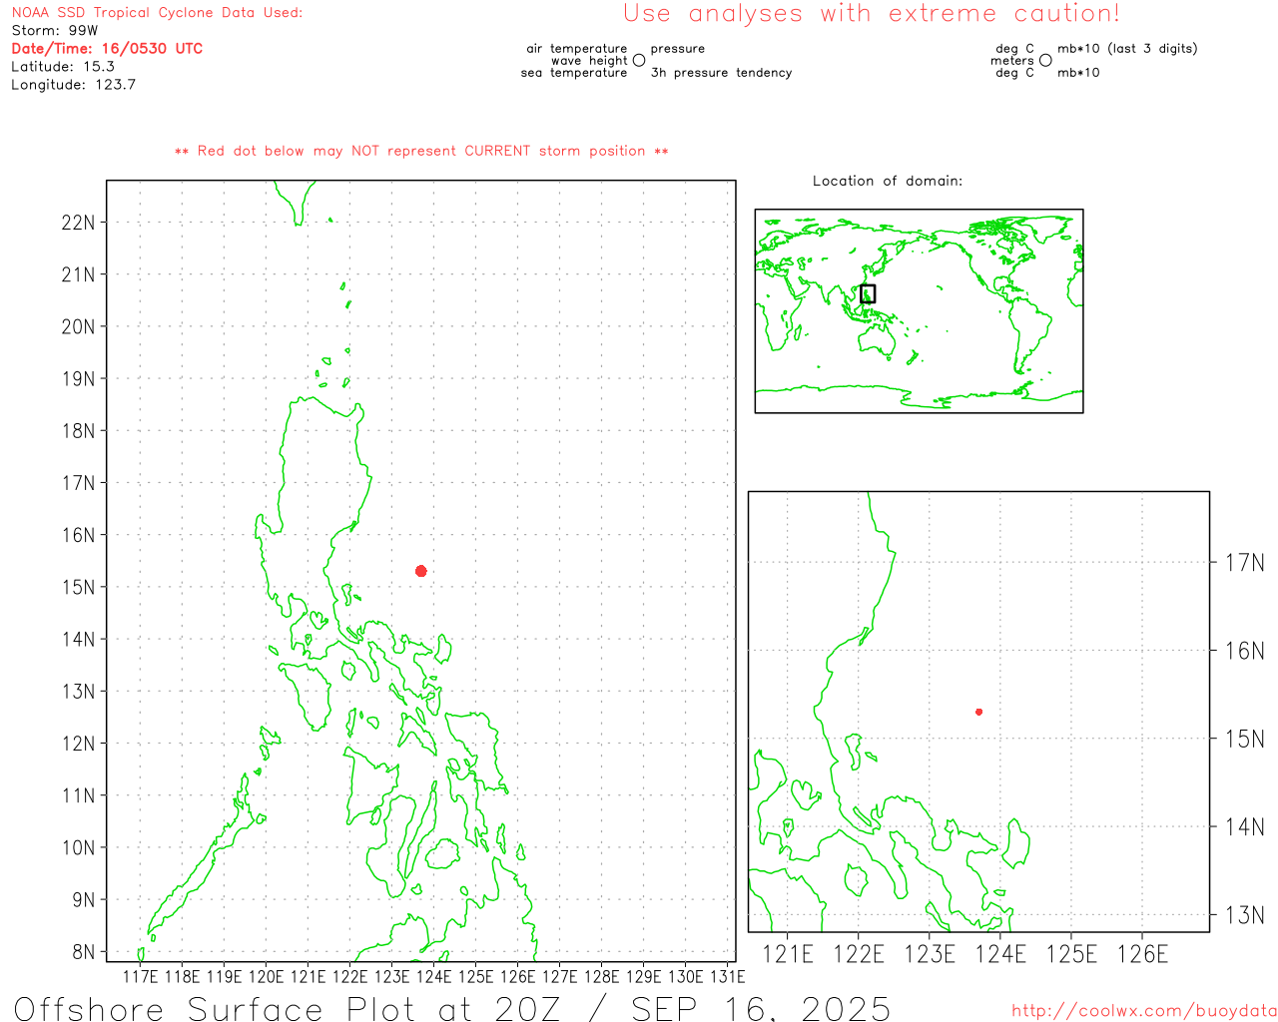Click the 8N latitude label on main map
1278x1022 pixels.
click(84, 952)
